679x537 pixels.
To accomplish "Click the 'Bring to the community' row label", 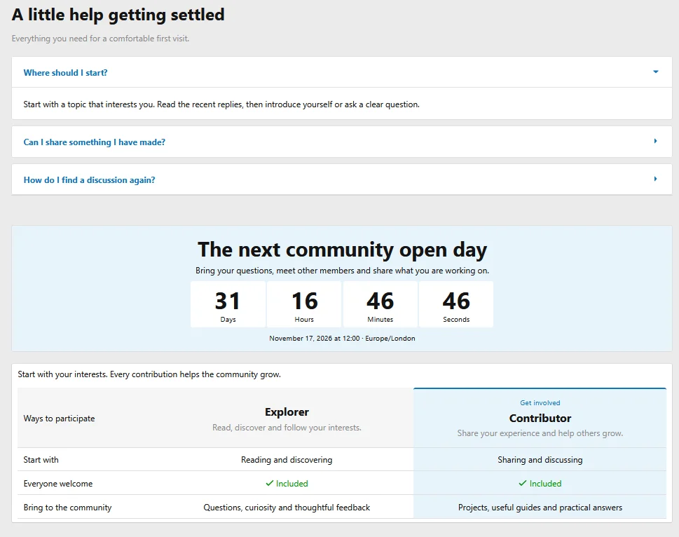I will tap(67, 507).
